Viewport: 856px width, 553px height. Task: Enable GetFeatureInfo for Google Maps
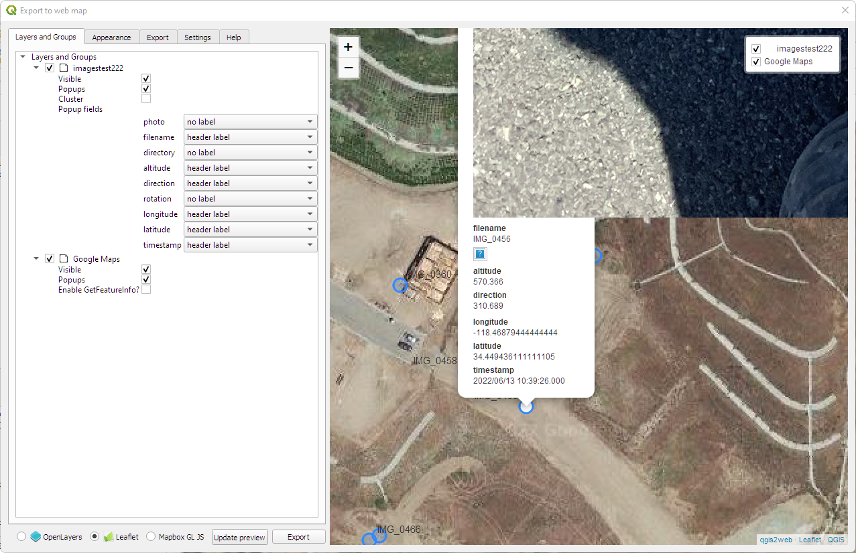[x=145, y=289]
